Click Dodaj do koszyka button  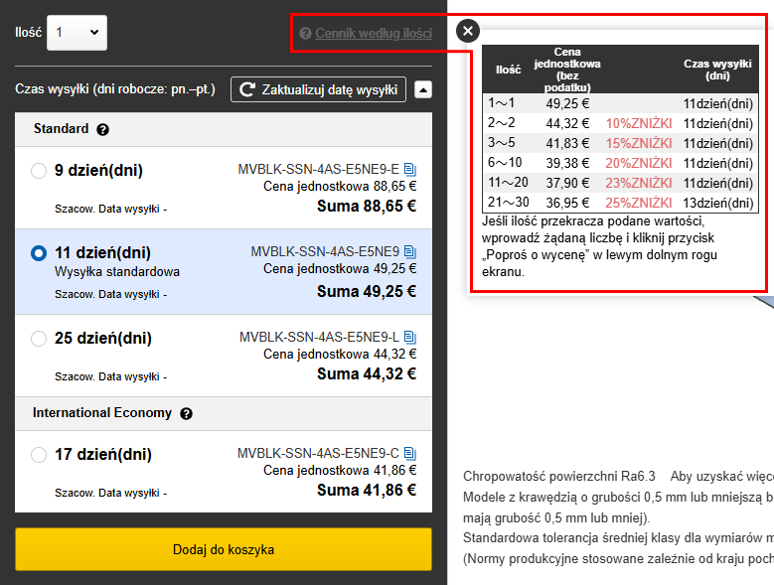coord(224,549)
